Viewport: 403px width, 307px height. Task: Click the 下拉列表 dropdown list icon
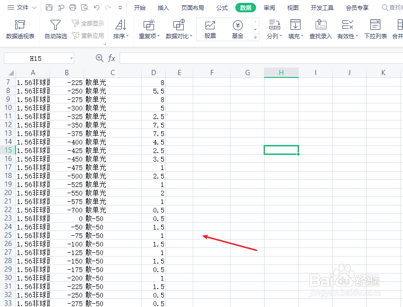(x=375, y=29)
